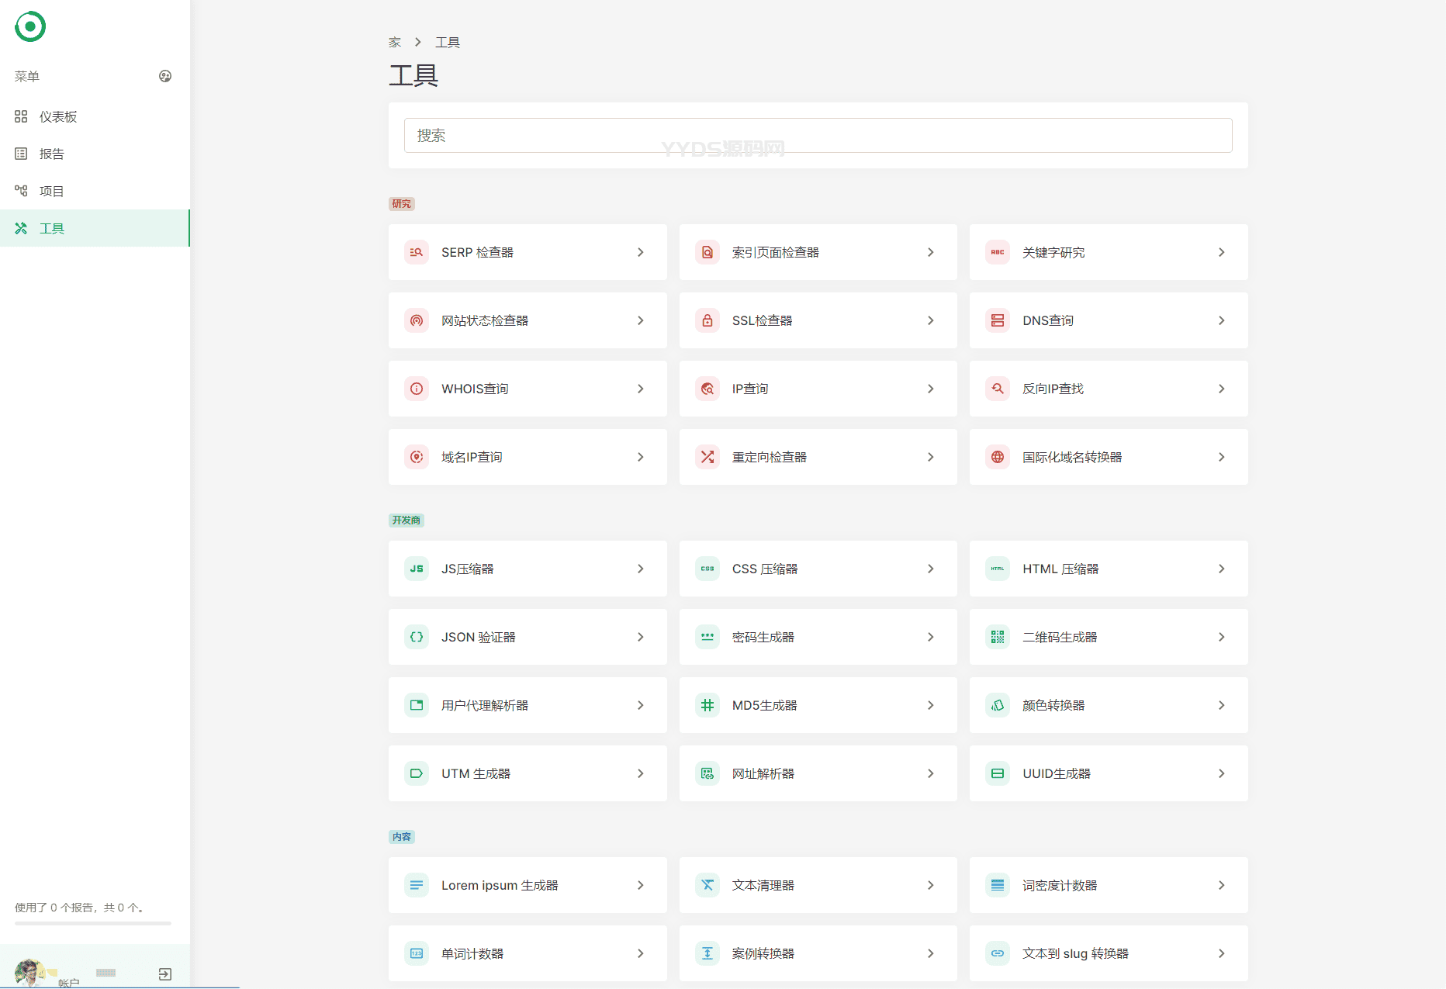Select 工具 in the sidebar
The image size is (1446, 989).
point(95,228)
